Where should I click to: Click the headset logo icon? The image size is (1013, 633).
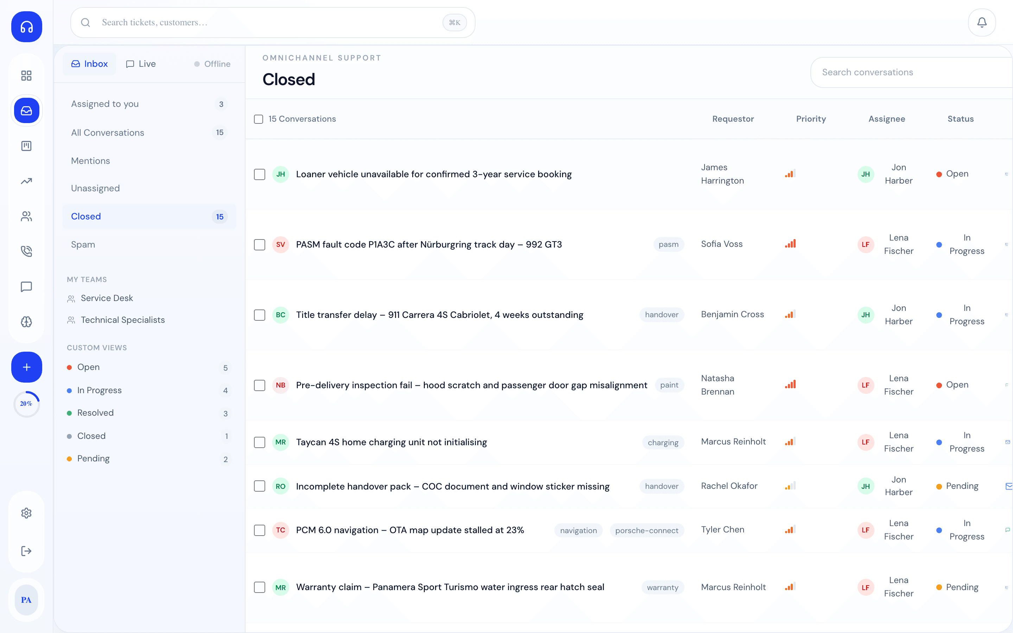[x=26, y=27]
